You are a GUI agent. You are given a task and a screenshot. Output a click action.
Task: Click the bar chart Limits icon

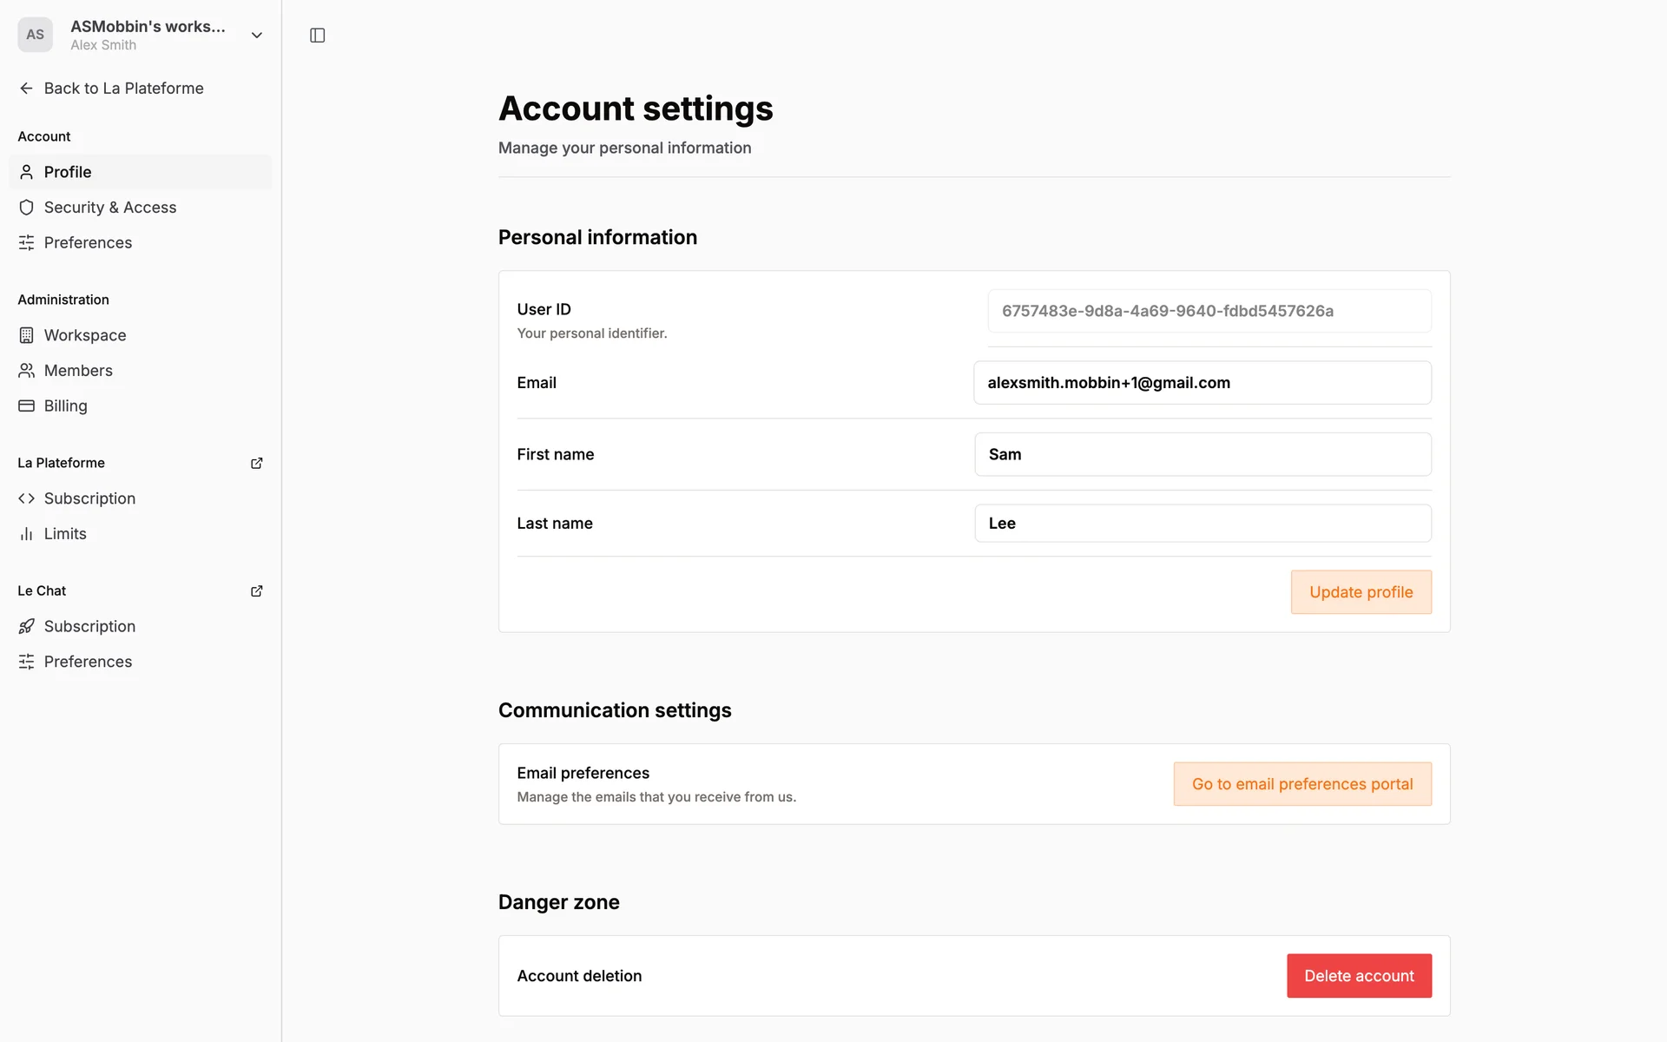point(26,534)
